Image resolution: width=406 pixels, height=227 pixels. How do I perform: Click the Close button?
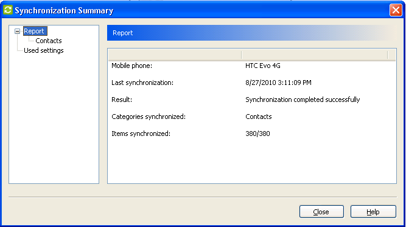pyautogui.click(x=321, y=212)
